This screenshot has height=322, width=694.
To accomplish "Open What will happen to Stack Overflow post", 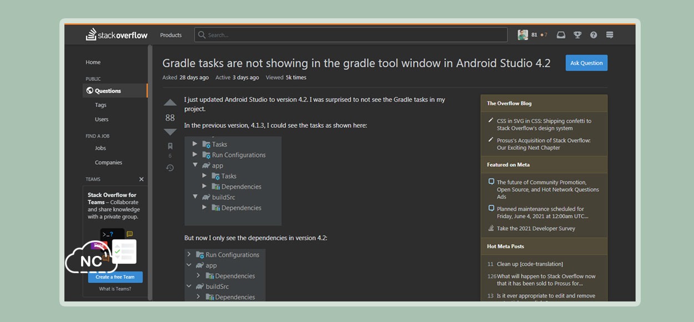I will [546, 280].
